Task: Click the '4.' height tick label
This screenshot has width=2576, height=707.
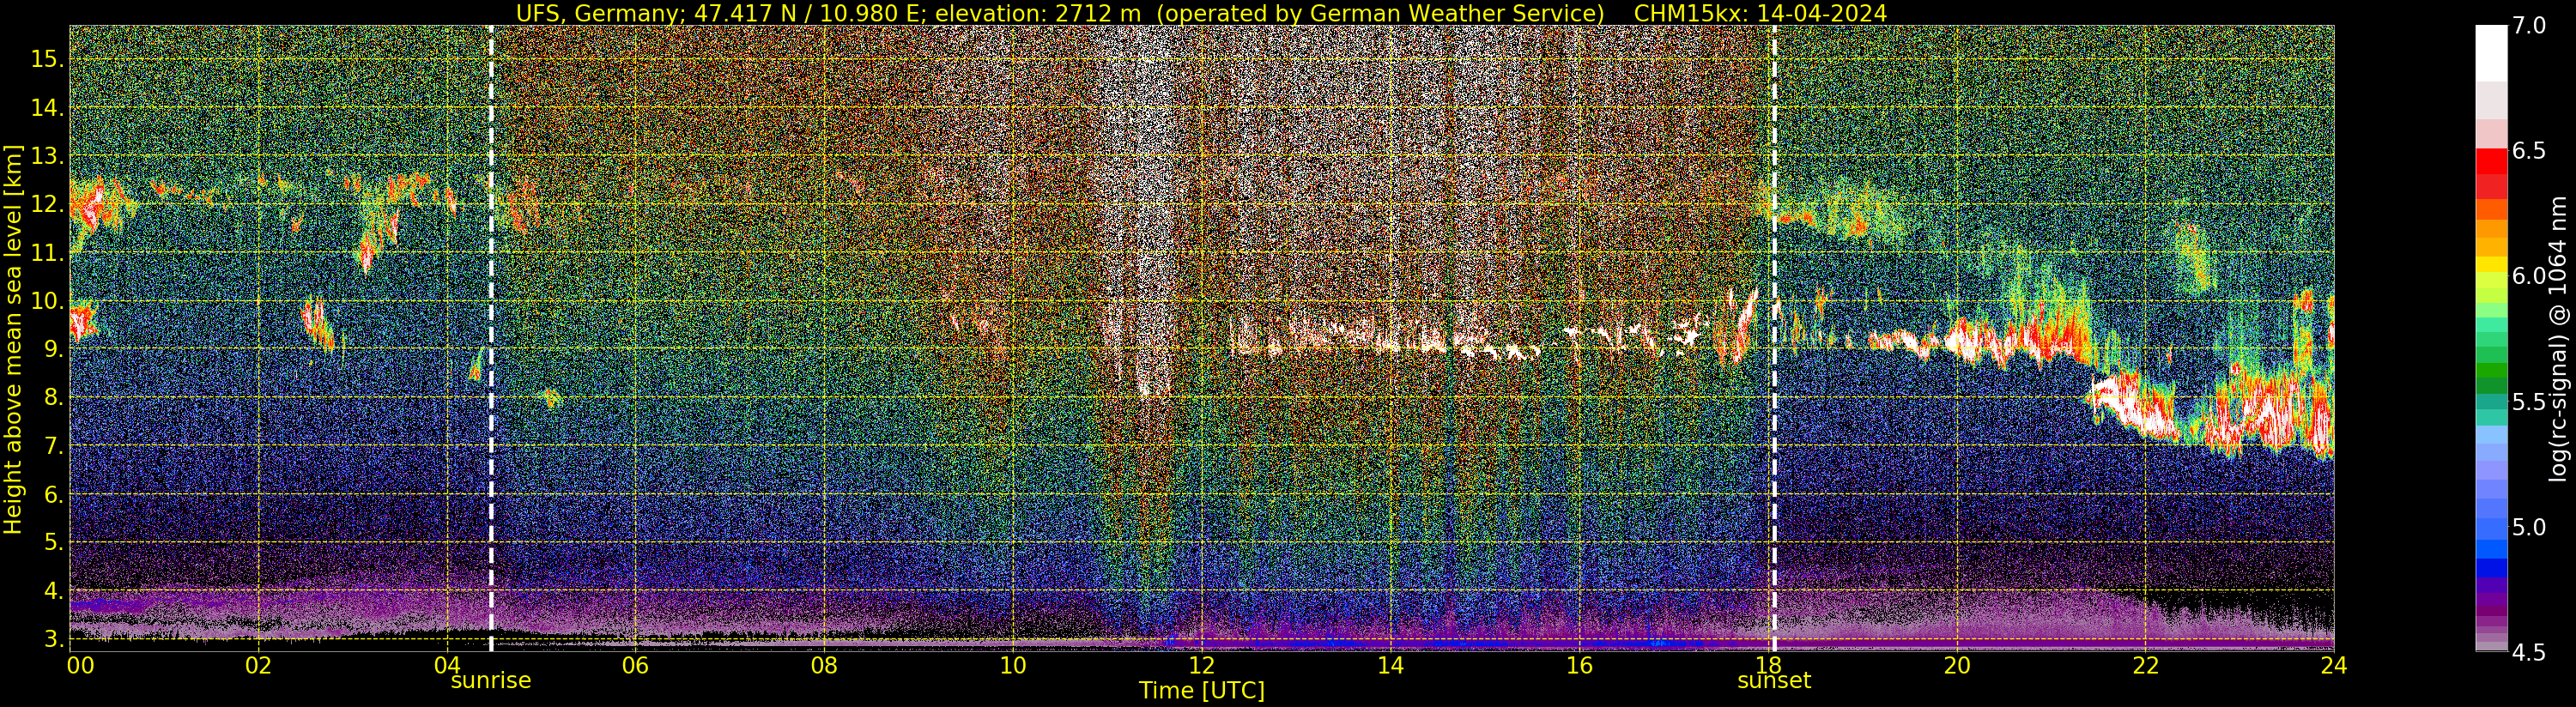Action: [52, 590]
